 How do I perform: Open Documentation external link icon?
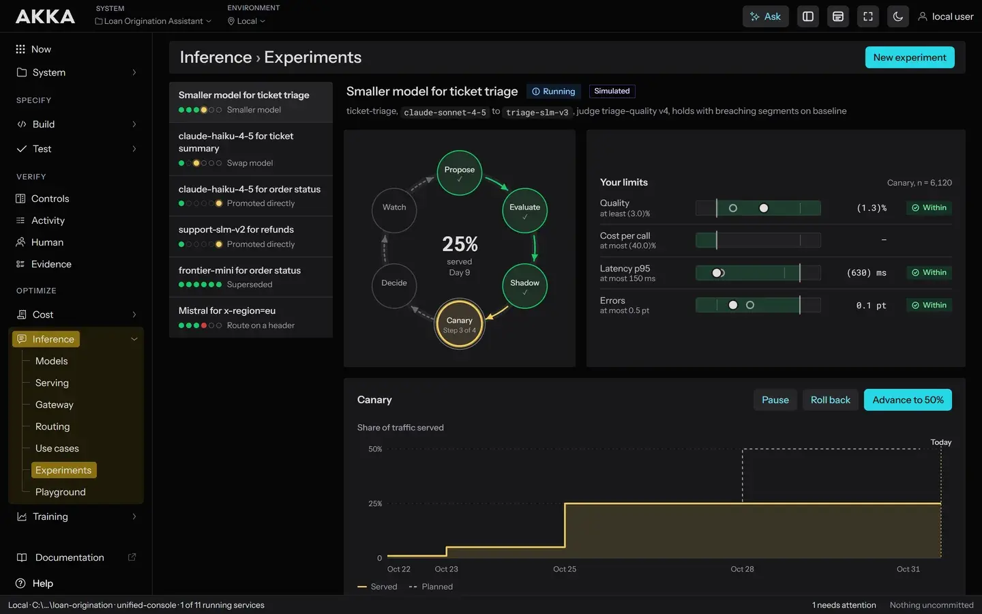click(x=132, y=557)
